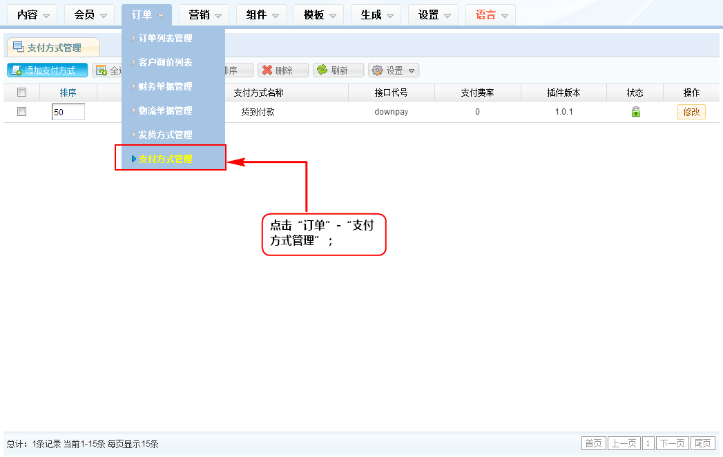The image size is (723, 457).
Task: Choose 发货方式管理 menu entry
Action: coord(166,135)
